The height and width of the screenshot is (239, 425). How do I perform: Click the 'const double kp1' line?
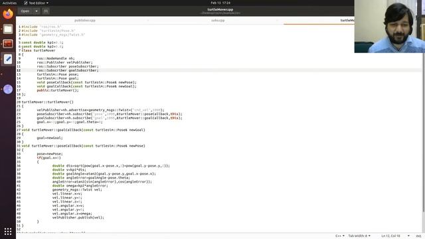coord(42,42)
